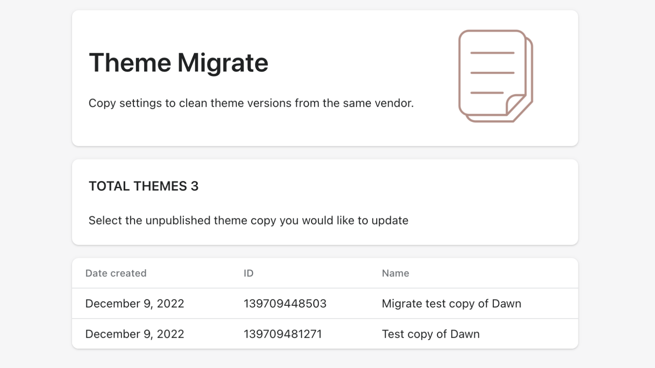Screen dimensions: 655x368
Task: Click theme ID 139709448503
Action: pyautogui.click(x=285, y=303)
